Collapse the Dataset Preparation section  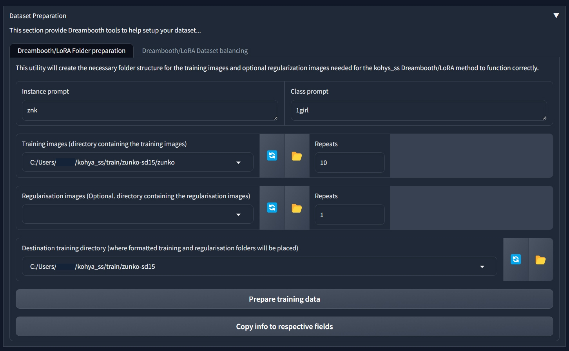556,16
